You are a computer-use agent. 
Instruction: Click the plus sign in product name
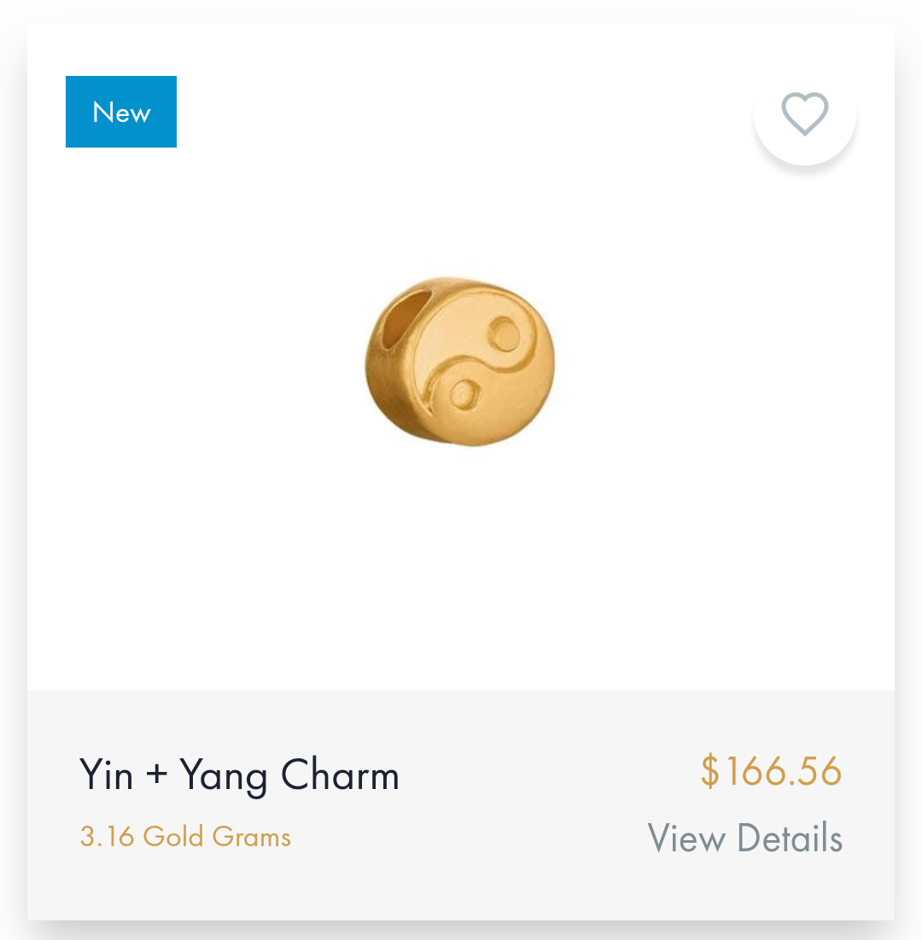[x=156, y=774]
